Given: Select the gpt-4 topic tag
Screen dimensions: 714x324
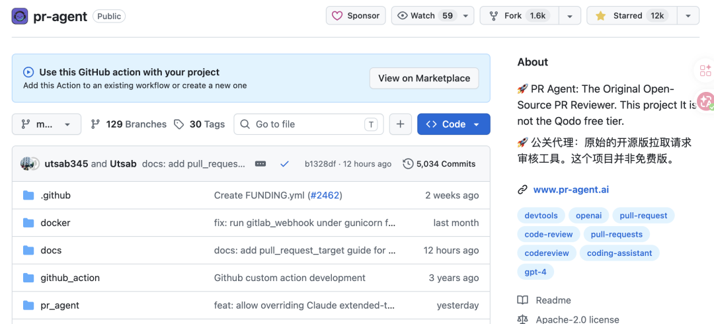Looking at the screenshot, I should [x=535, y=272].
